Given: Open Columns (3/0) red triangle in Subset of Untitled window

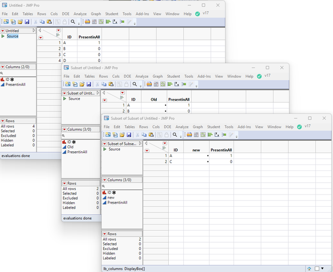Looking at the screenshot, I should pos(64,130).
